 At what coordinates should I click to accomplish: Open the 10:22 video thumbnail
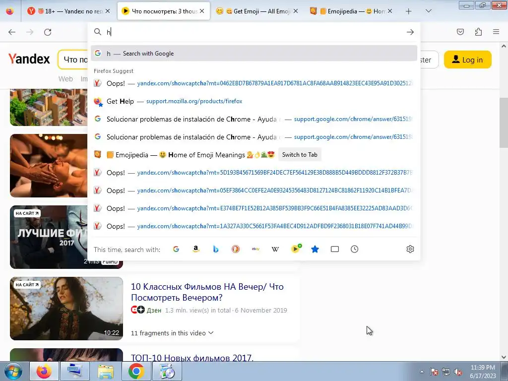66,309
